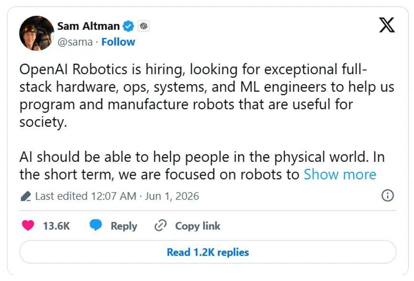Open the Sam Altman display name
Screen dimensions: 414x281
pos(89,26)
